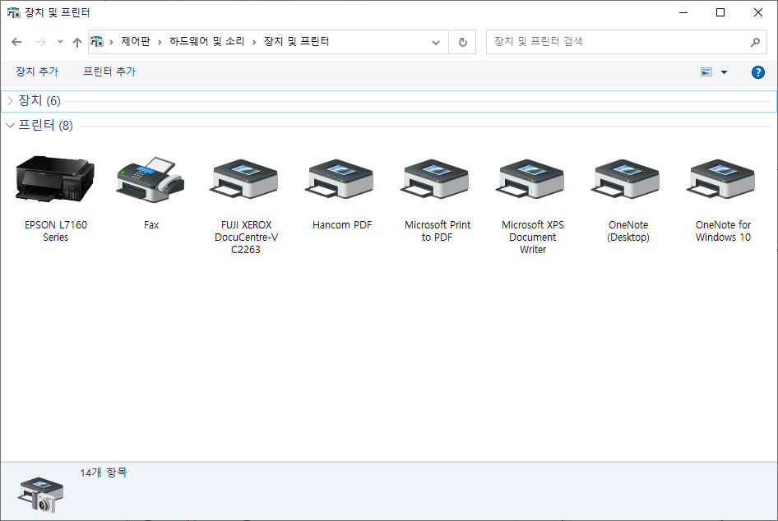Open chevron after 제어판 in breadcrumb
Viewport: 778px width, 521px height.
pyautogui.click(x=160, y=42)
